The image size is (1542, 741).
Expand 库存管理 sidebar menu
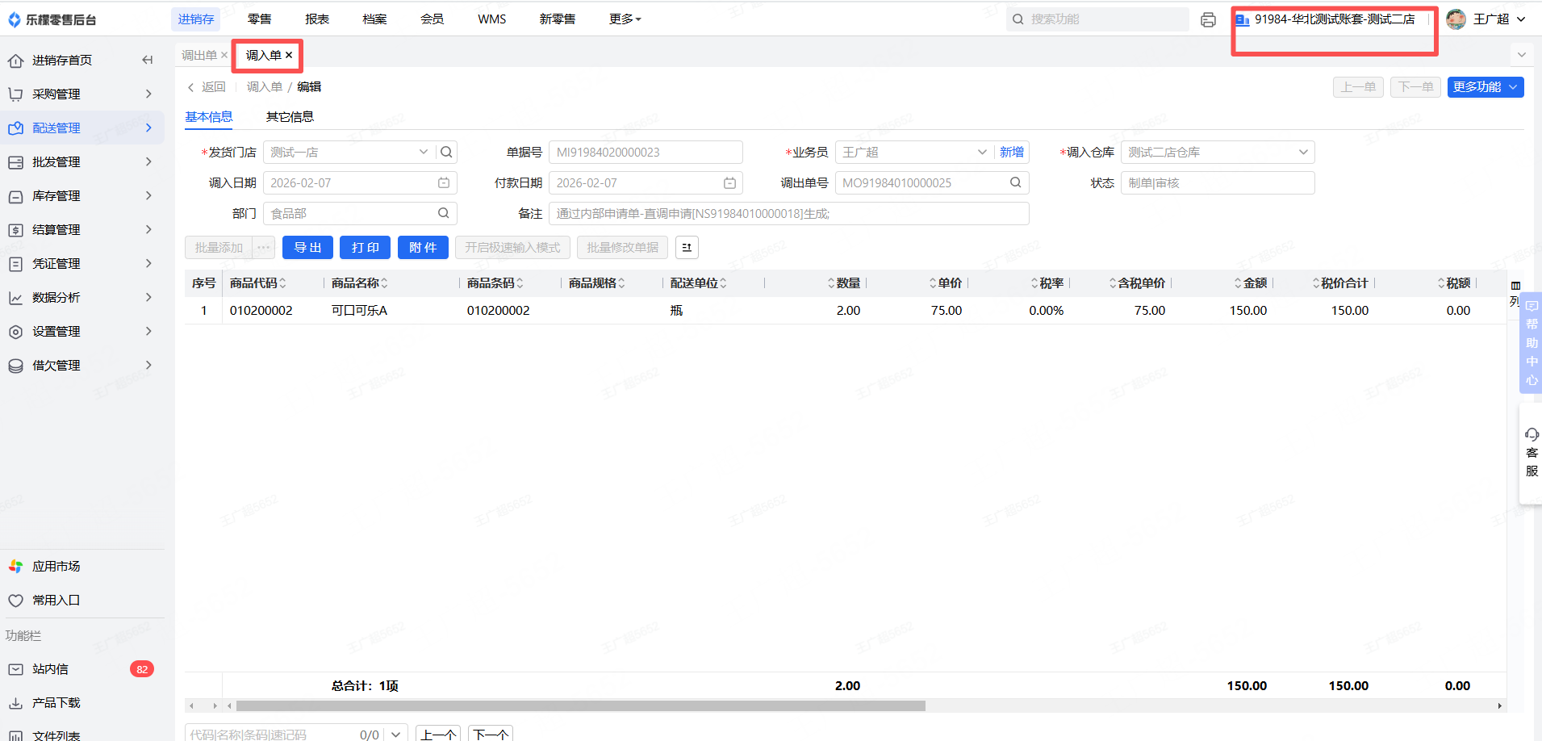point(81,196)
